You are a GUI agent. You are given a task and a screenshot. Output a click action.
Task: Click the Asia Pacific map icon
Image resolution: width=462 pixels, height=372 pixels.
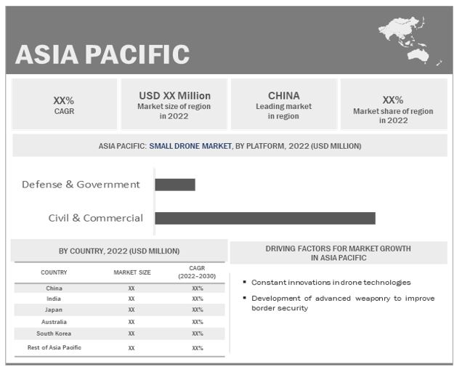(409, 39)
